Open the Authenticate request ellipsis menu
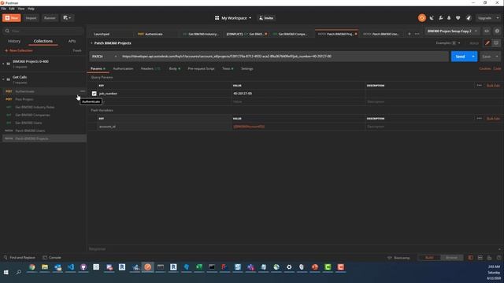Screen dimensions: 504x283 pyautogui.click(x=83, y=91)
